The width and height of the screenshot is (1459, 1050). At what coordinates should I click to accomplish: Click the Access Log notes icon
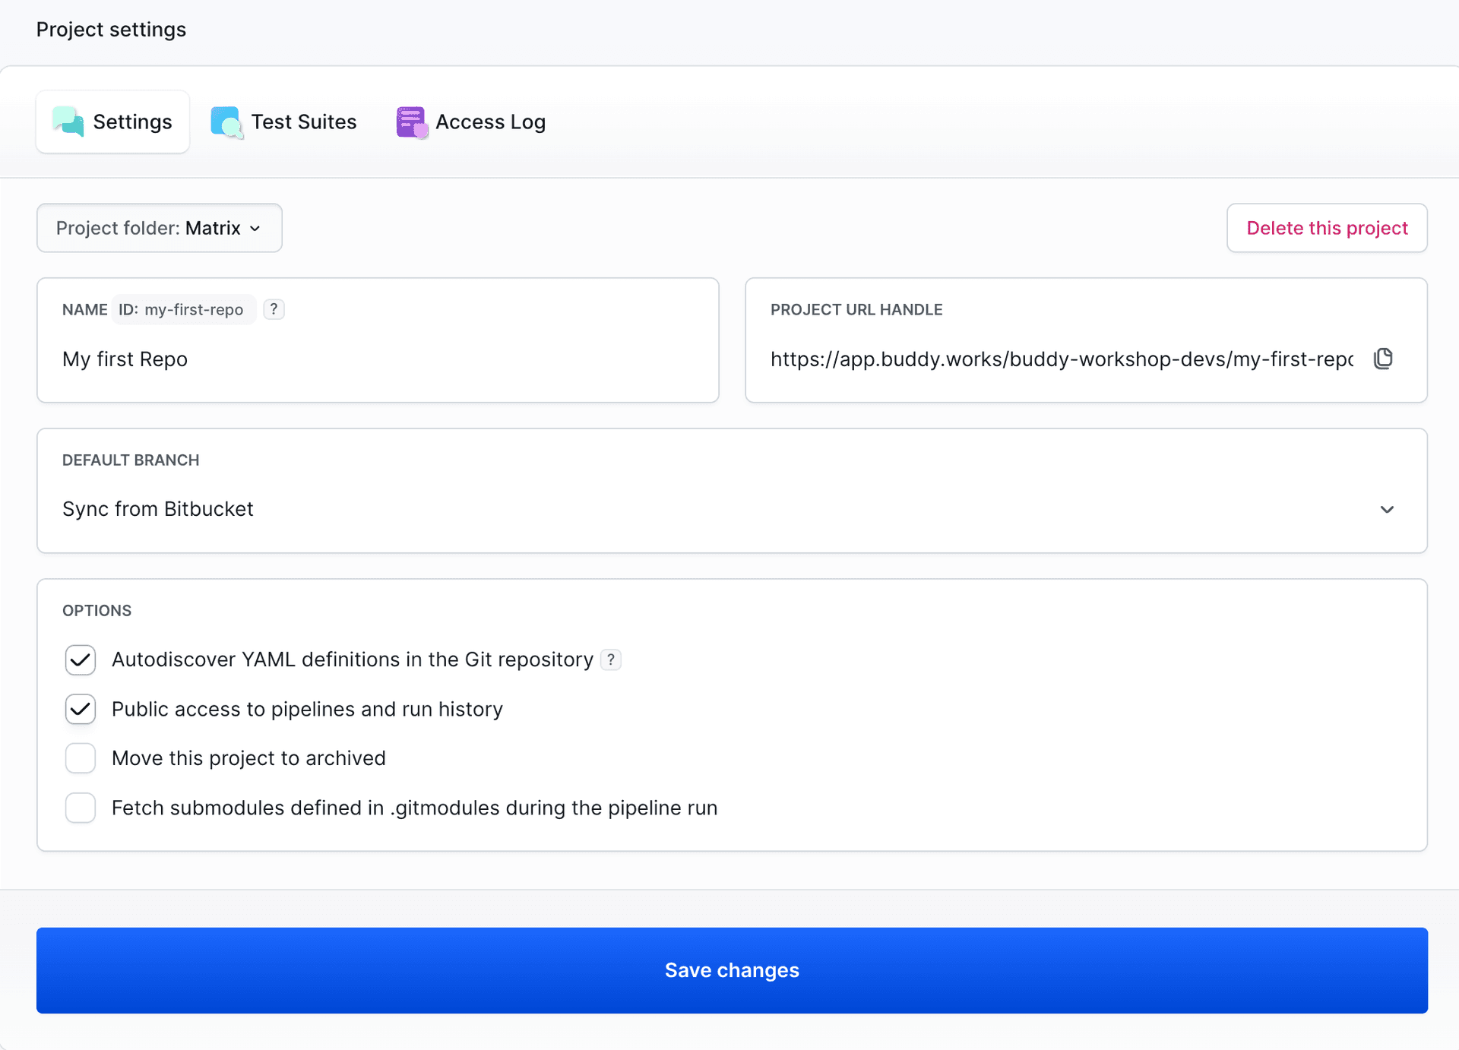coord(411,122)
